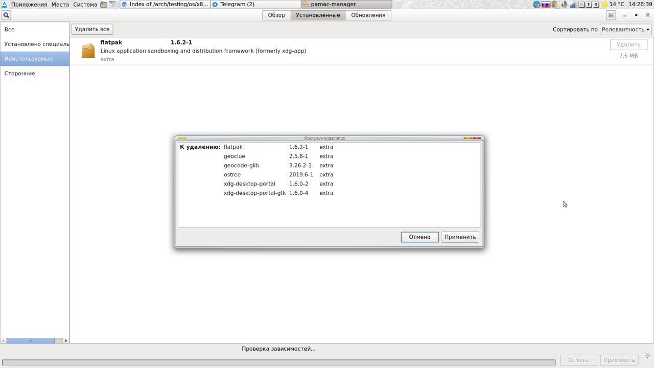This screenshot has height=368, width=654.
Task: Open the clipboard manager tray icon
Action: pos(555,4)
